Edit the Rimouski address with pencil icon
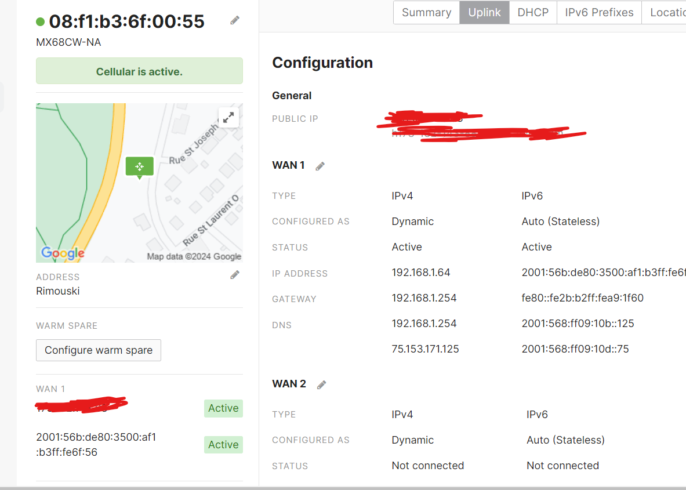 click(235, 275)
